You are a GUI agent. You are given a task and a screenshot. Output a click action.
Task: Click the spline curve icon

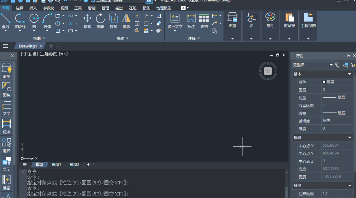[x=71, y=16]
